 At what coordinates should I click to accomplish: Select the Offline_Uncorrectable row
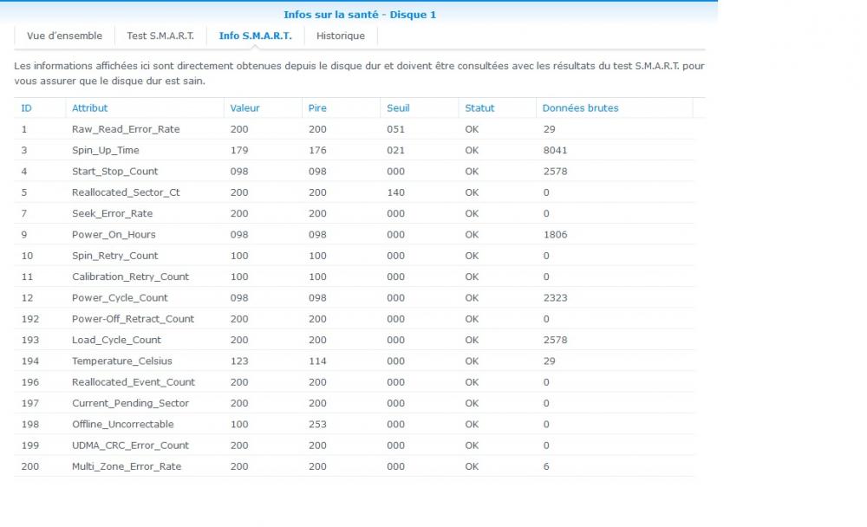(354, 424)
